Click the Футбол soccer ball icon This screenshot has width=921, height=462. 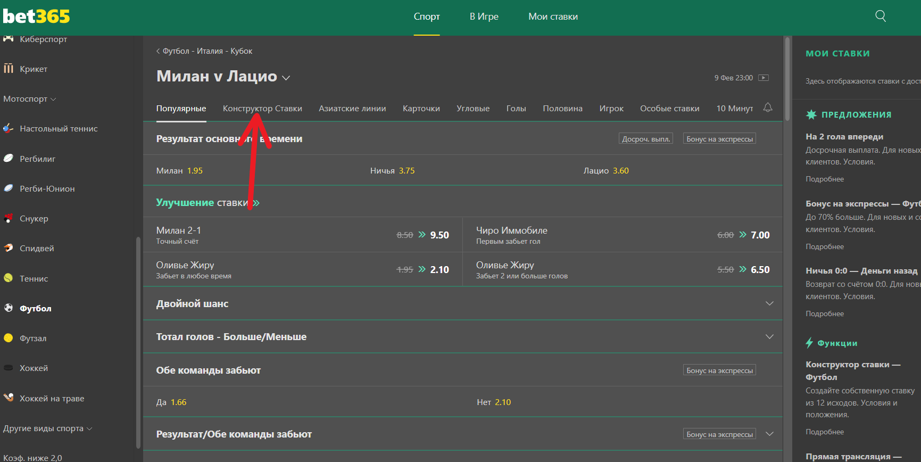pyautogui.click(x=8, y=308)
